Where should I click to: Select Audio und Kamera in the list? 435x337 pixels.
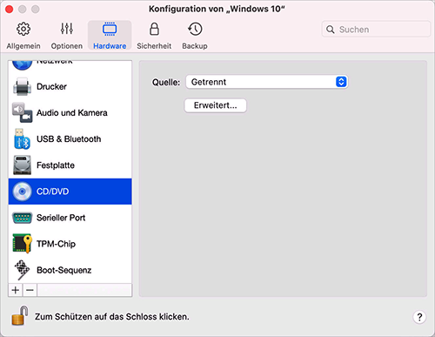pyautogui.click(x=70, y=112)
